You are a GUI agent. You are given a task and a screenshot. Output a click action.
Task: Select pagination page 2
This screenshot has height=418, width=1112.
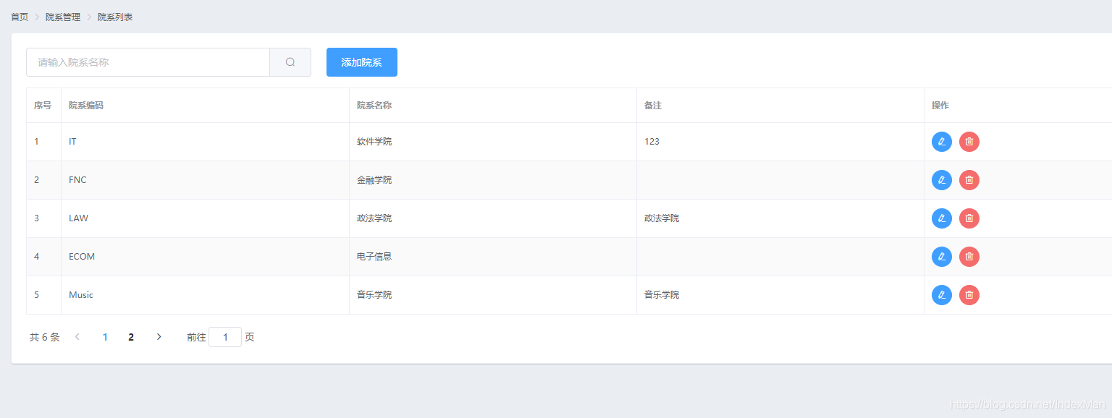click(131, 337)
